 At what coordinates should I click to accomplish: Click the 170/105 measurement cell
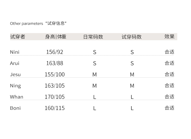pyautogui.click(x=54, y=97)
